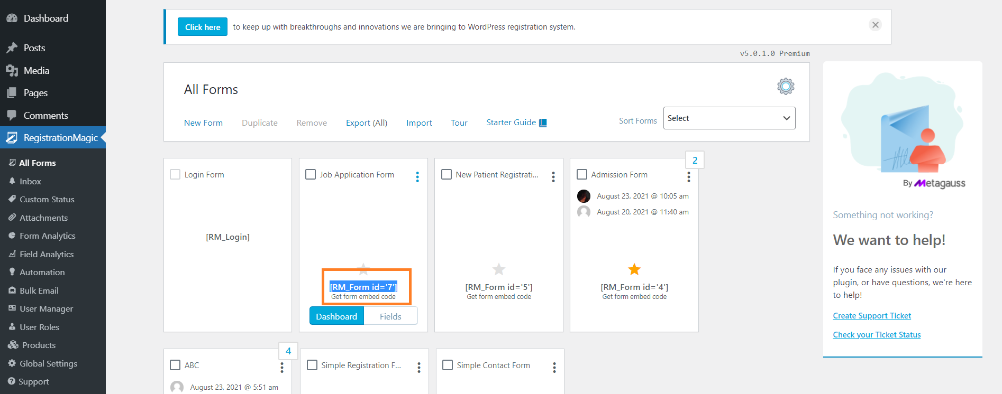Open the Inbox menu item
This screenshot has width=1002, height=394.
pyautogui.click(x=30, y=181)
